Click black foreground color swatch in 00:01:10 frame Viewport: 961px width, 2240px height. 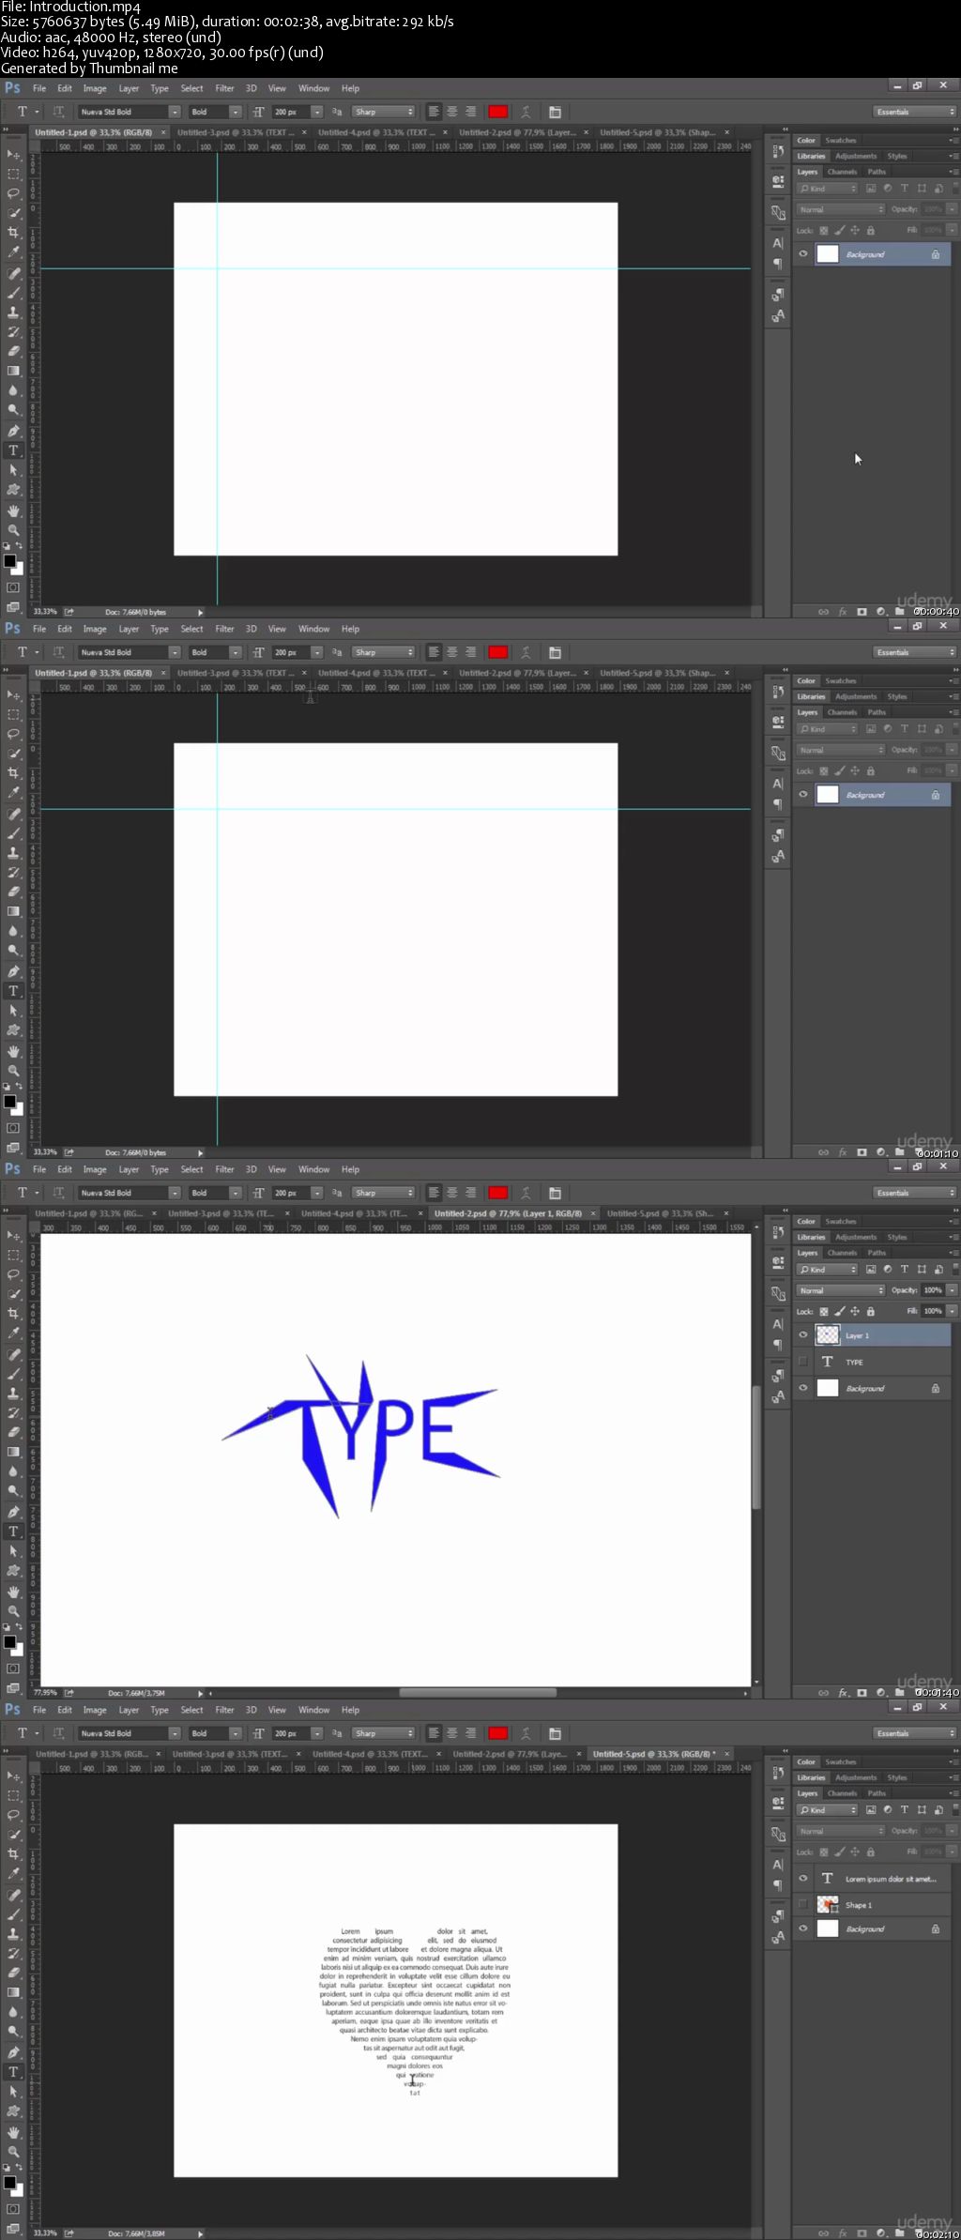pyautogui.click(x=9, y=1102)
